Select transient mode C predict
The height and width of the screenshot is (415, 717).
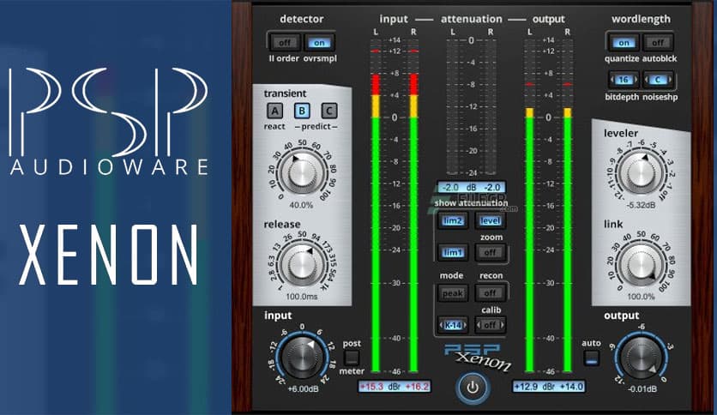pos(329,111)
